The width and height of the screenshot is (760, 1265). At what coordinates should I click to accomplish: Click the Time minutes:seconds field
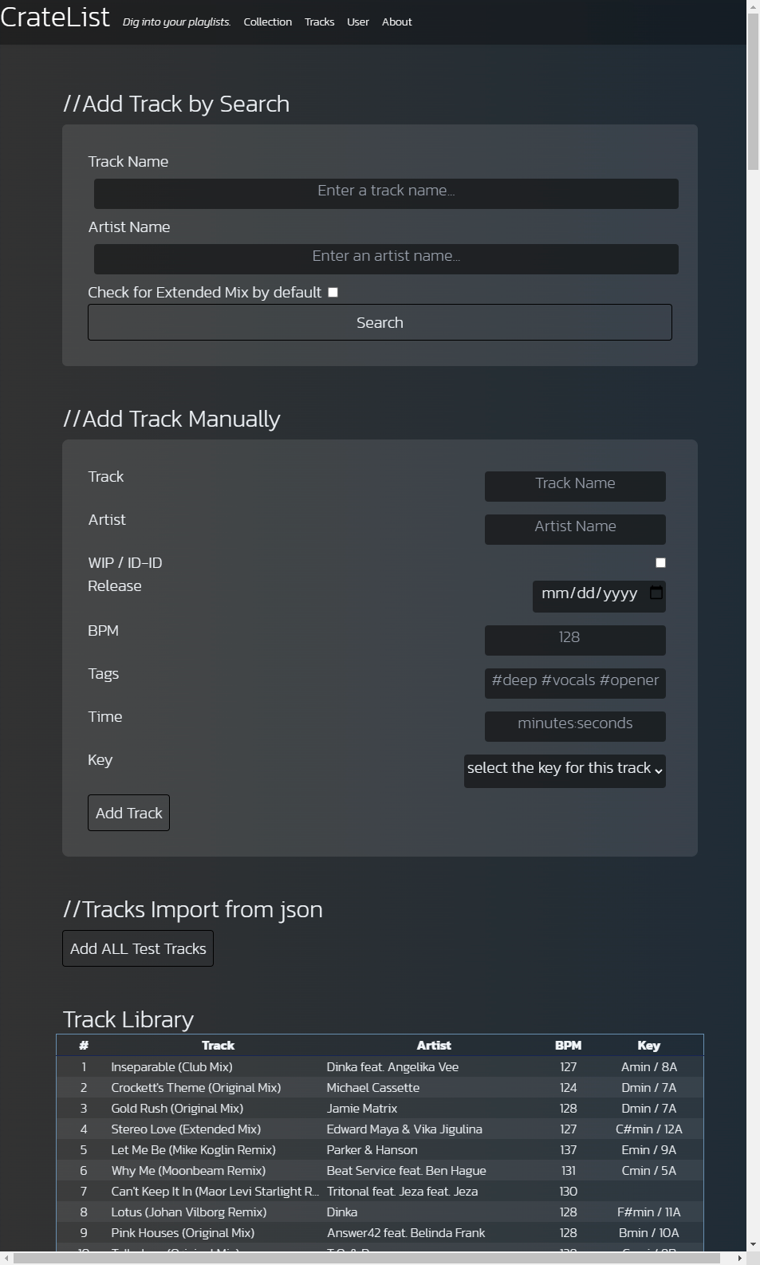click(x=575, y=727)
